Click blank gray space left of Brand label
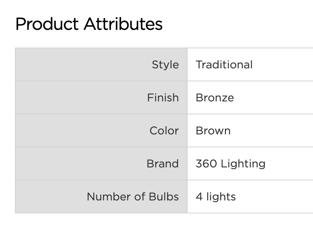 tap(79, 163)
